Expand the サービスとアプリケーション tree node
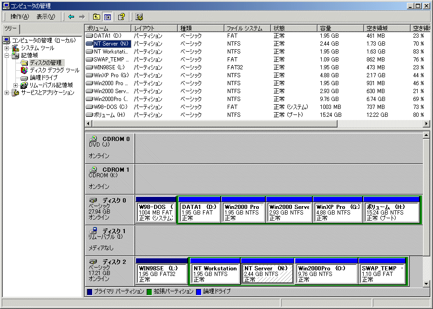This screenshot has height=309, width=433. [7, 93]
